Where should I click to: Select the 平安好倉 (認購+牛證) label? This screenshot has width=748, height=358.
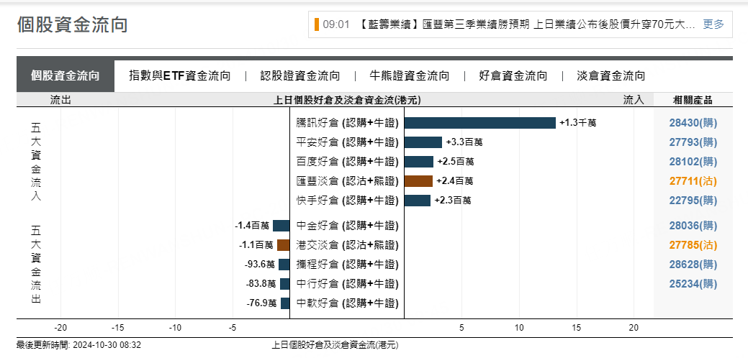point(347,142)
